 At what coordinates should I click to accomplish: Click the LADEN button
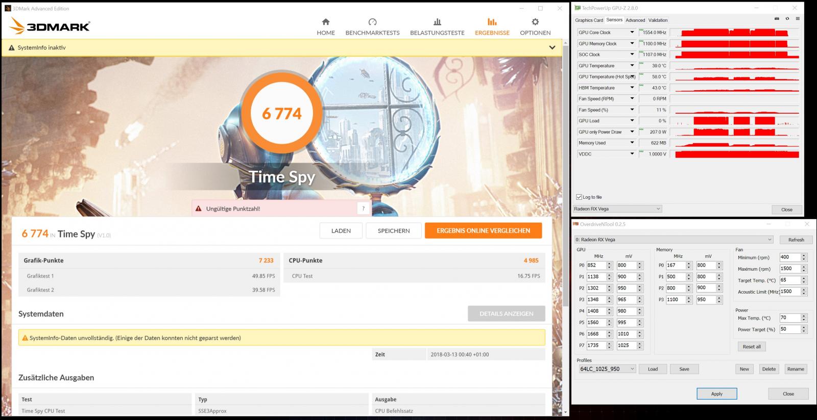pos(341,230)
